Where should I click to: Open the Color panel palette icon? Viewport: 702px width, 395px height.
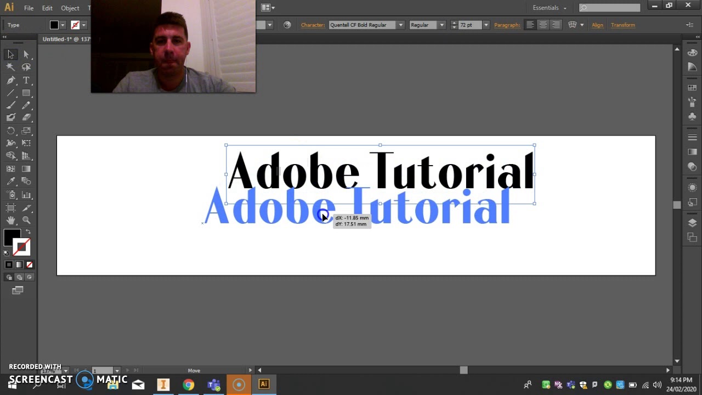[692, 53]
